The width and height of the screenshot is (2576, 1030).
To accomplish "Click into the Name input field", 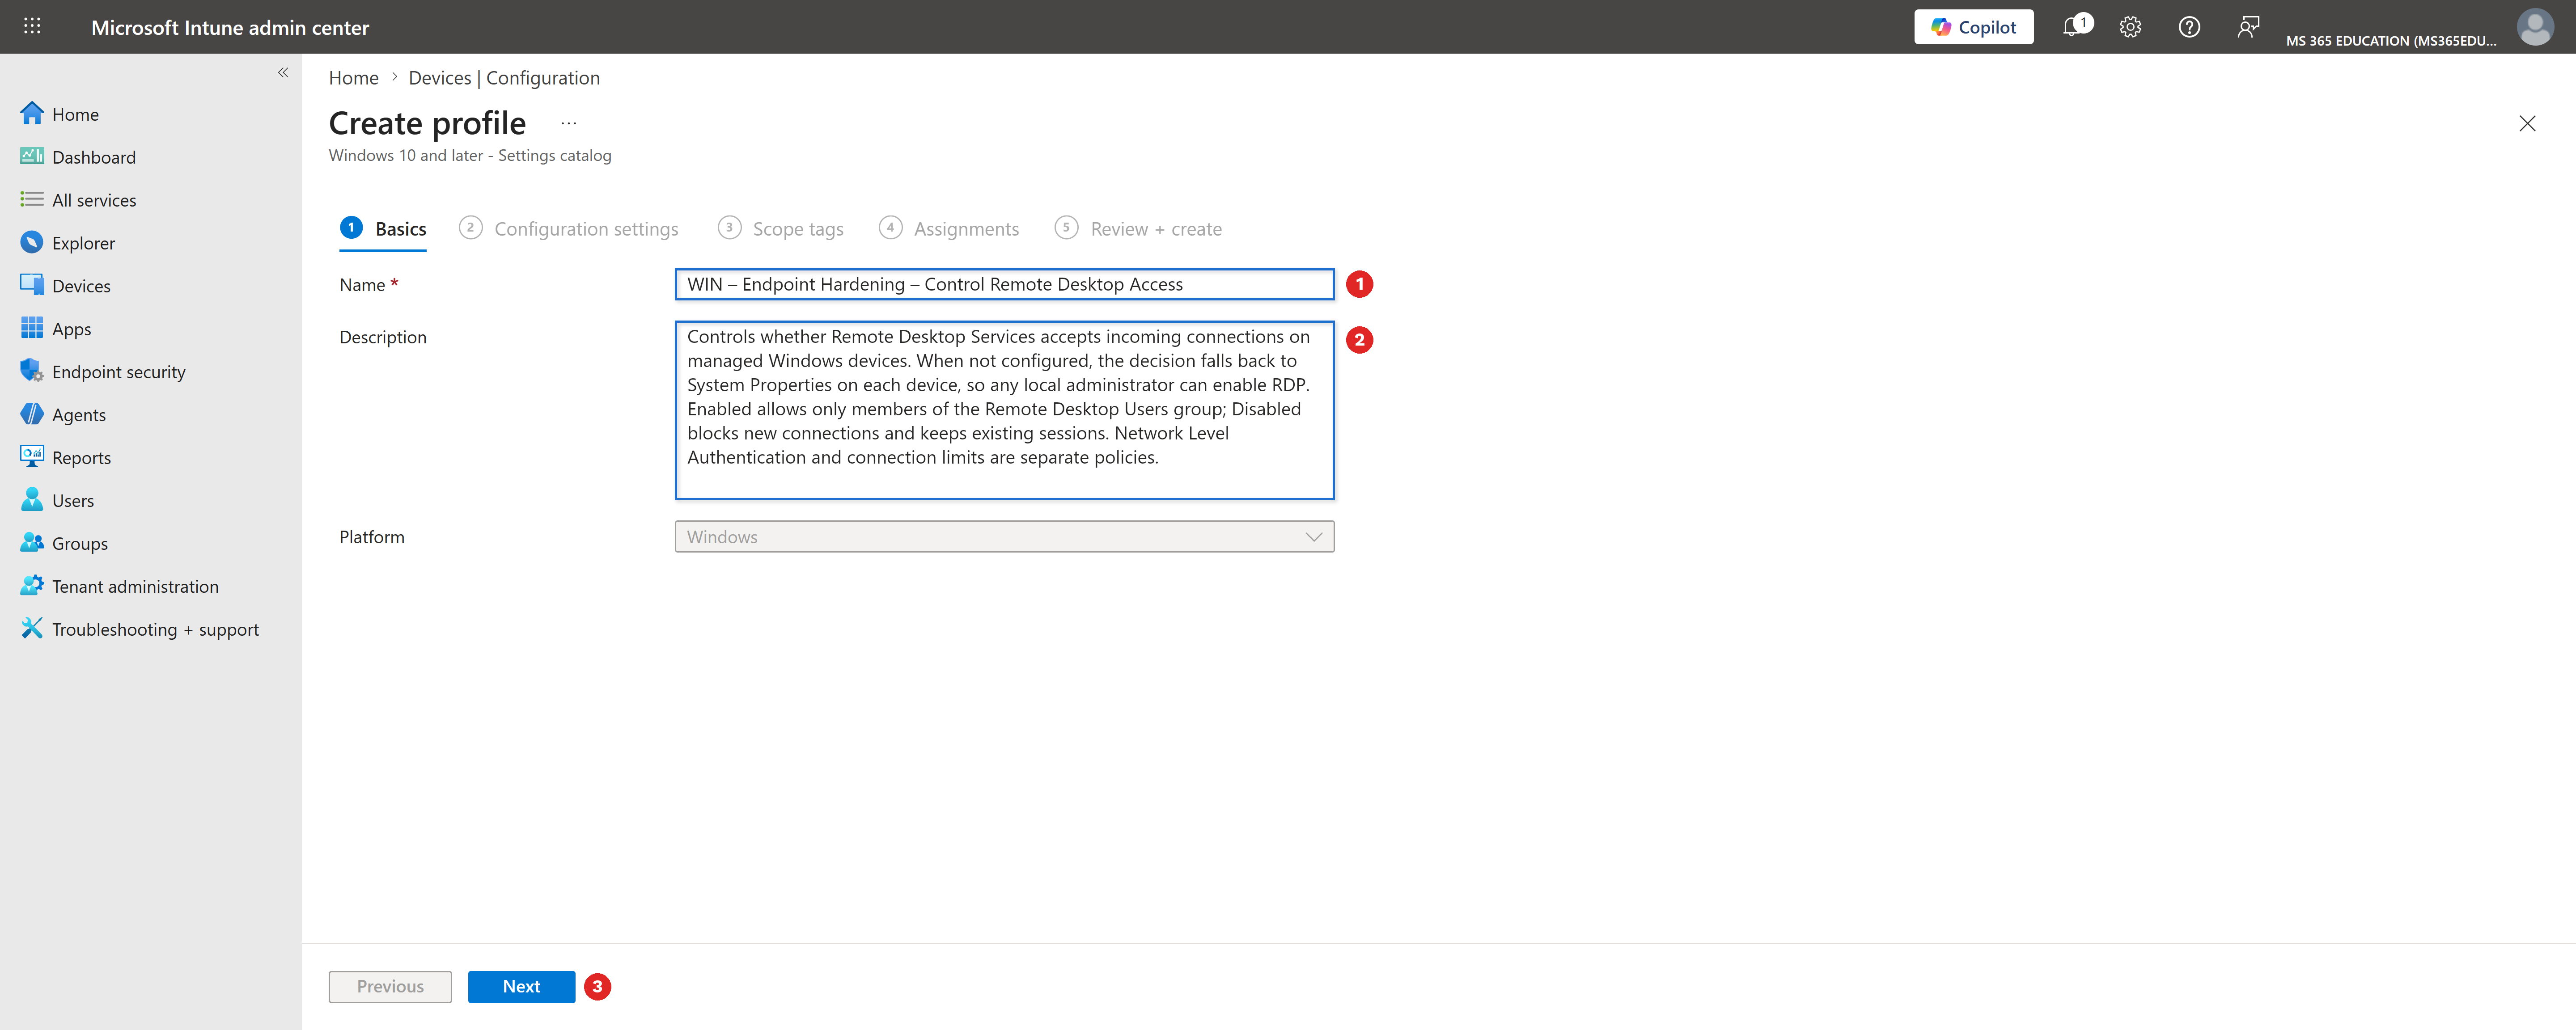I will 1004,284.
